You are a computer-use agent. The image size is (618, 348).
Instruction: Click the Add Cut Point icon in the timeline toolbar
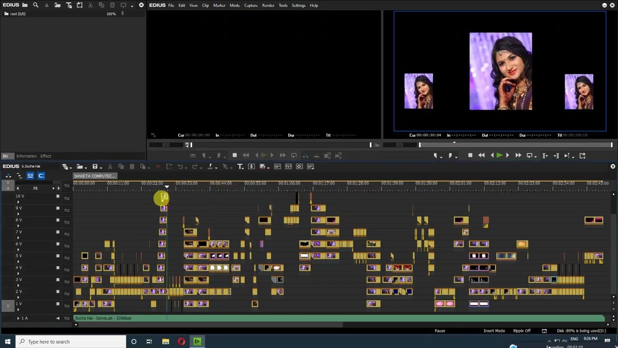click(x=210, y=167)
